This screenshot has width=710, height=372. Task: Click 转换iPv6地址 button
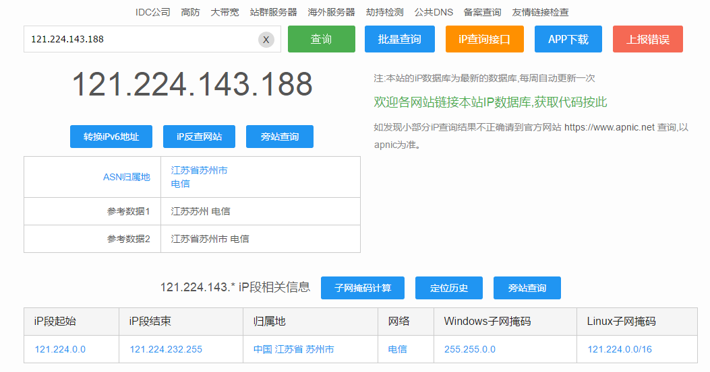click(x=111, y=137)
